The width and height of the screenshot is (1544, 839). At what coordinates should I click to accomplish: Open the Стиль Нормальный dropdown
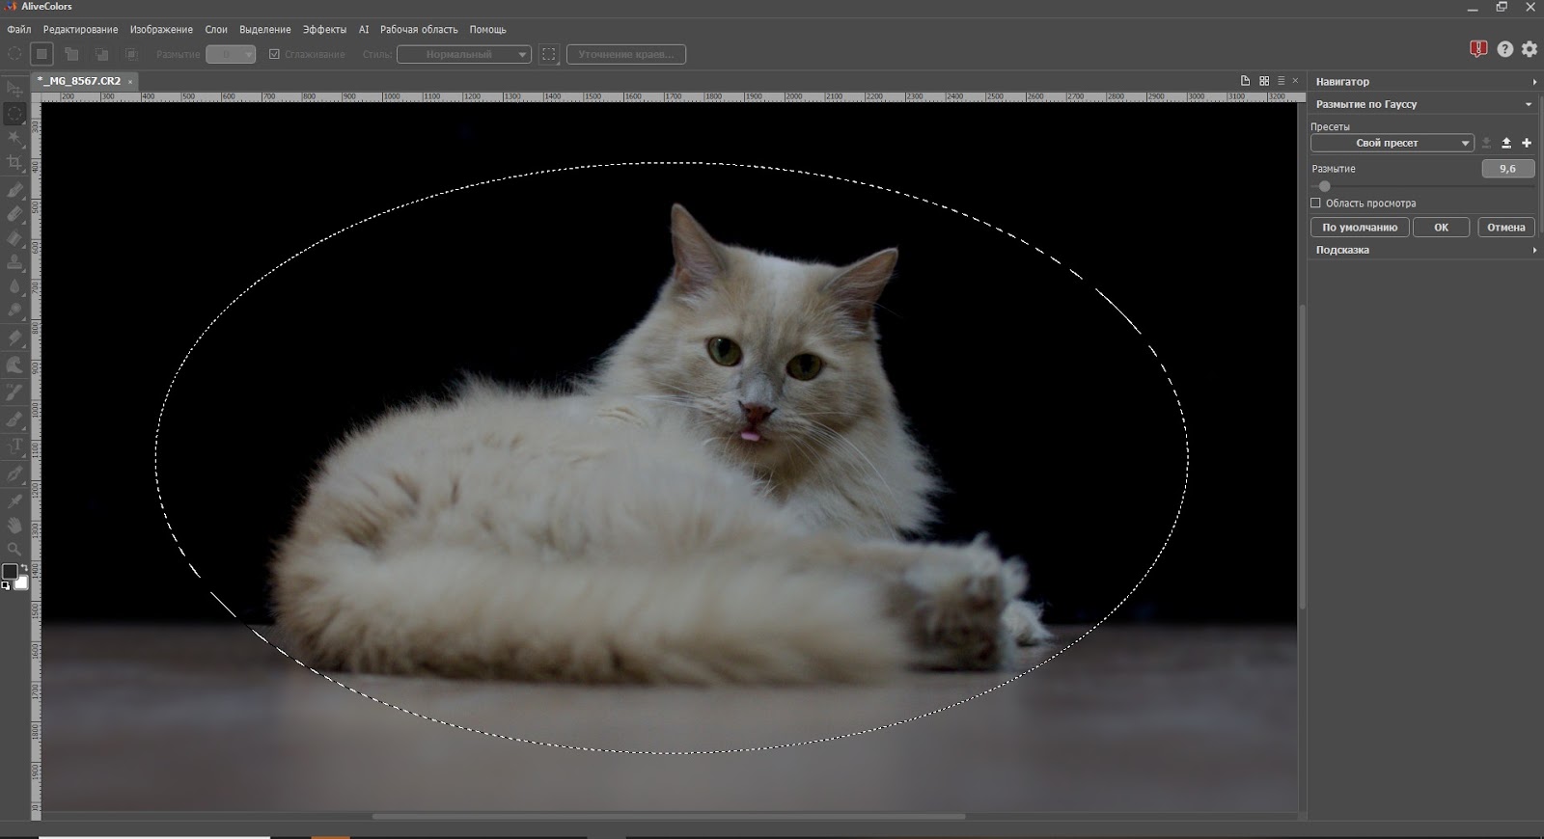[464, 54]
